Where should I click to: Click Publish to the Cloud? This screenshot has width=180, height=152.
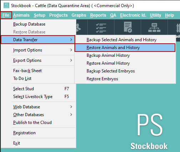click(38, 123)
